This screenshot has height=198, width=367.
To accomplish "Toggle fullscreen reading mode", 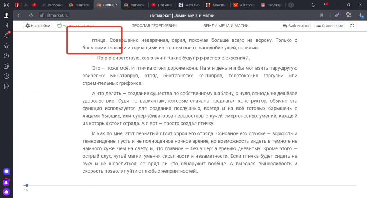I will (x=352, y=26).
